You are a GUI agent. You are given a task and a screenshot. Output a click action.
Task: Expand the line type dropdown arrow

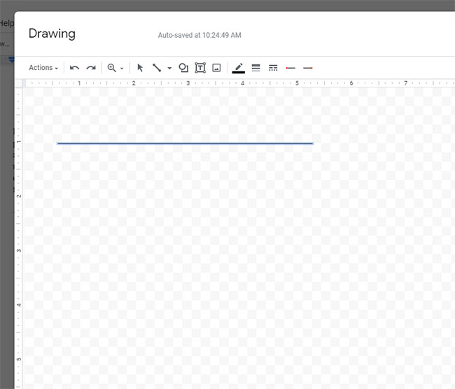(x=169, y=69)
